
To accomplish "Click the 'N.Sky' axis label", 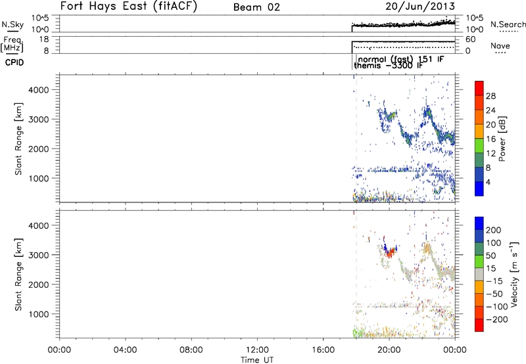I will tap(12, 24).
